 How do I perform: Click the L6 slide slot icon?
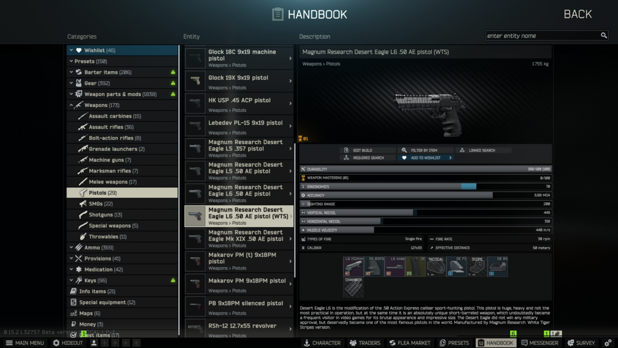395,266
